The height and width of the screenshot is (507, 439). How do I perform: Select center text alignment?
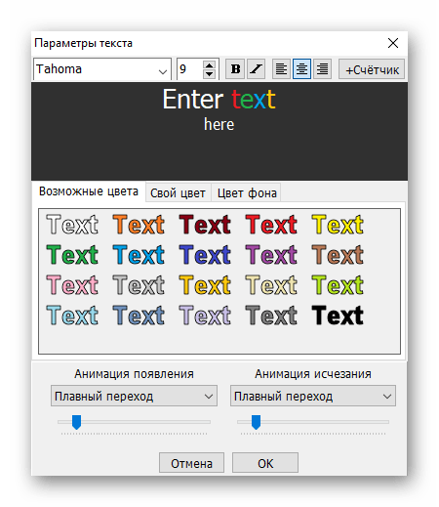tap(301, 69)
